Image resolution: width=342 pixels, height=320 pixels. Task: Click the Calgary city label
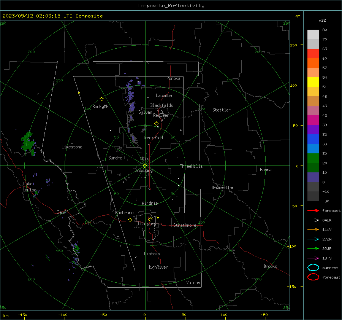click(x=148, y=224)
